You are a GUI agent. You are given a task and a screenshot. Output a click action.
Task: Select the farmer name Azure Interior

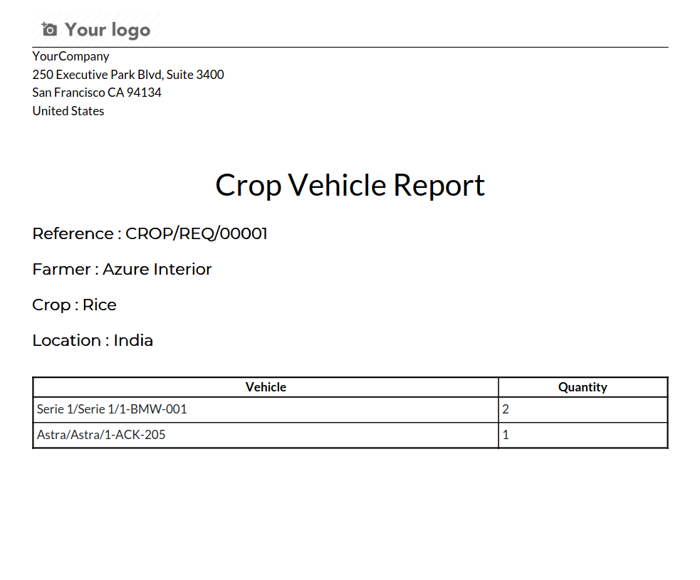click(x=157, y=270)
